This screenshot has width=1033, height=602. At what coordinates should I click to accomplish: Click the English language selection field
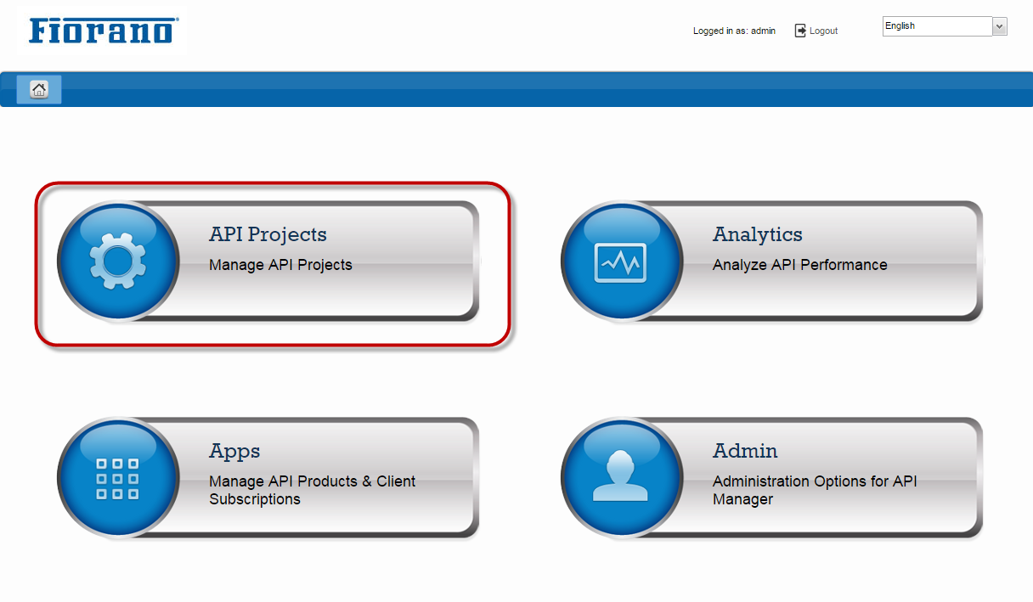(937, 26)
